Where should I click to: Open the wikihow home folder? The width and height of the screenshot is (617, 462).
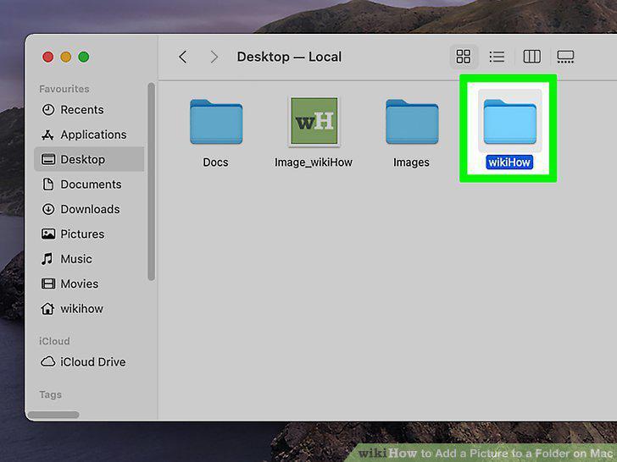tap(89, 309)
